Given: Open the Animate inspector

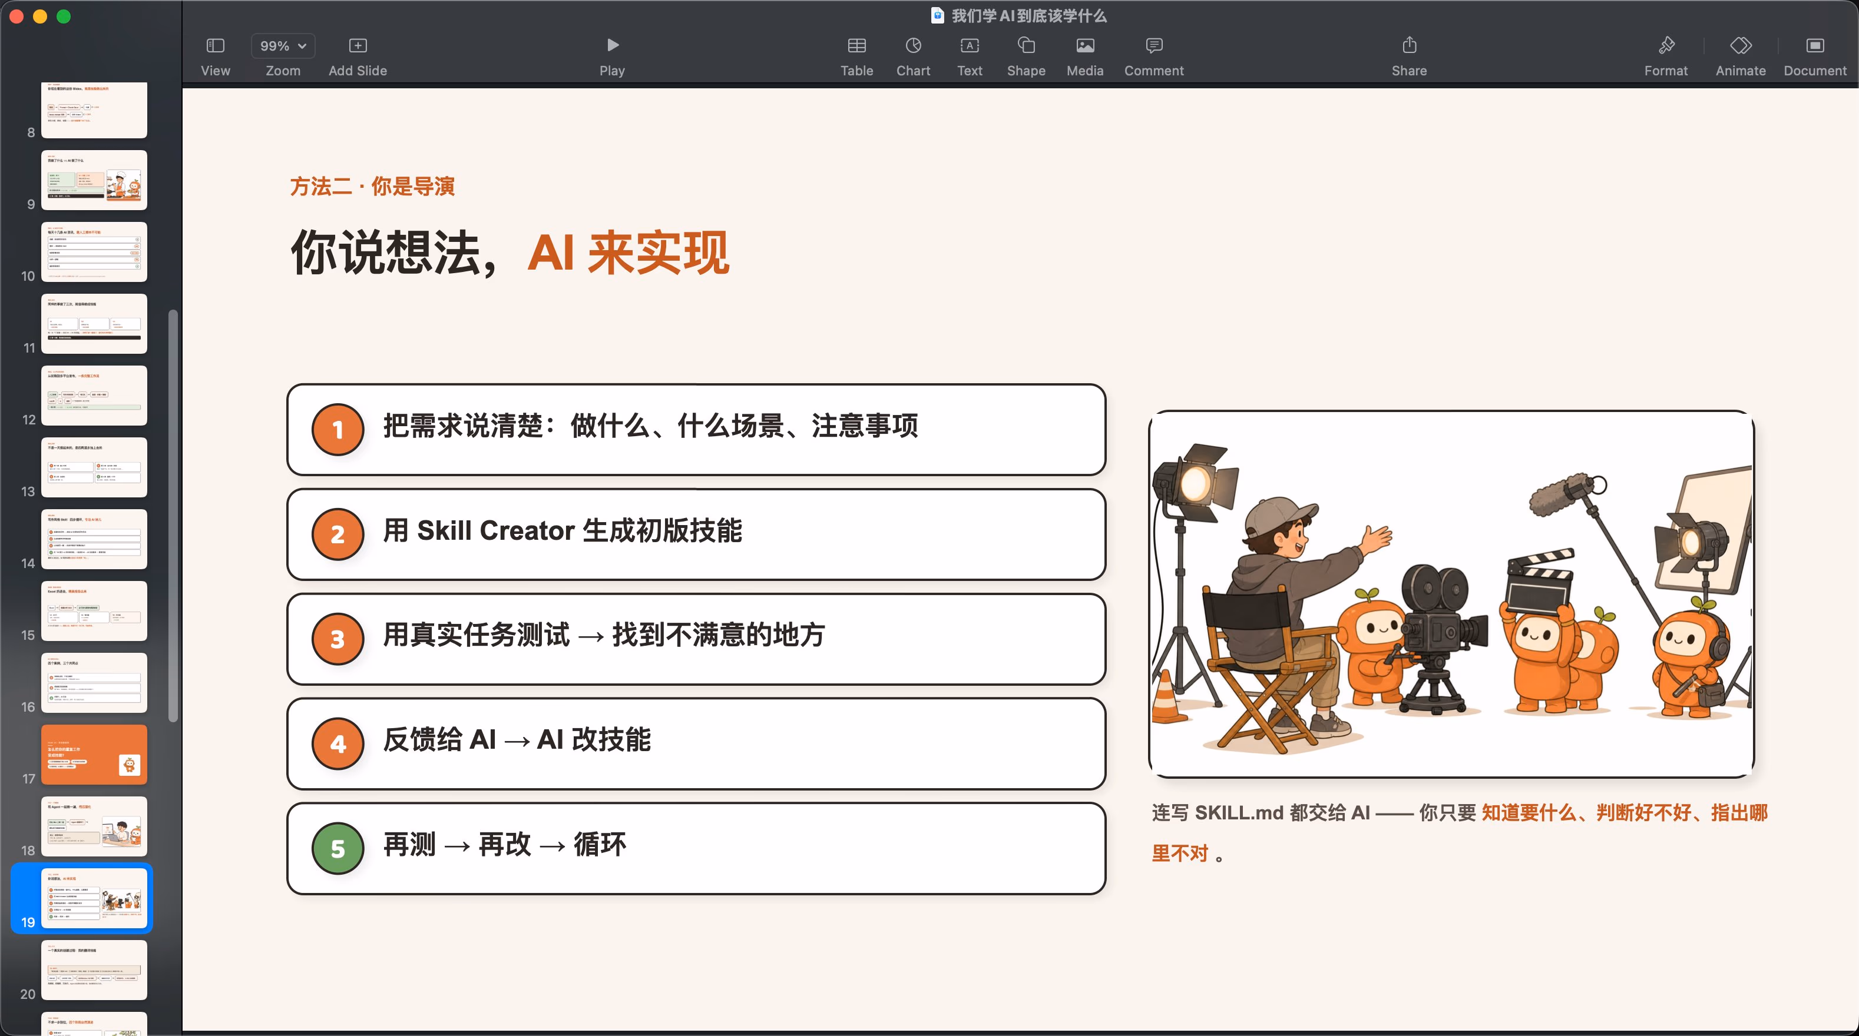Looking at the screenshot, I should tap(1740, 57).
